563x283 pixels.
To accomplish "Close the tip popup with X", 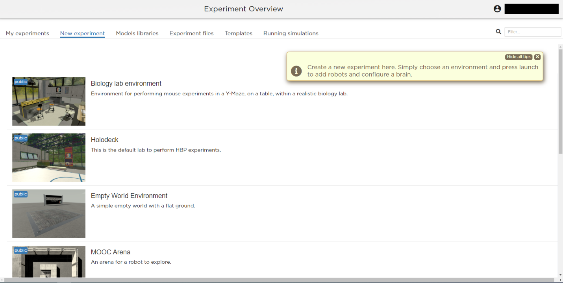I will point(537,57).
